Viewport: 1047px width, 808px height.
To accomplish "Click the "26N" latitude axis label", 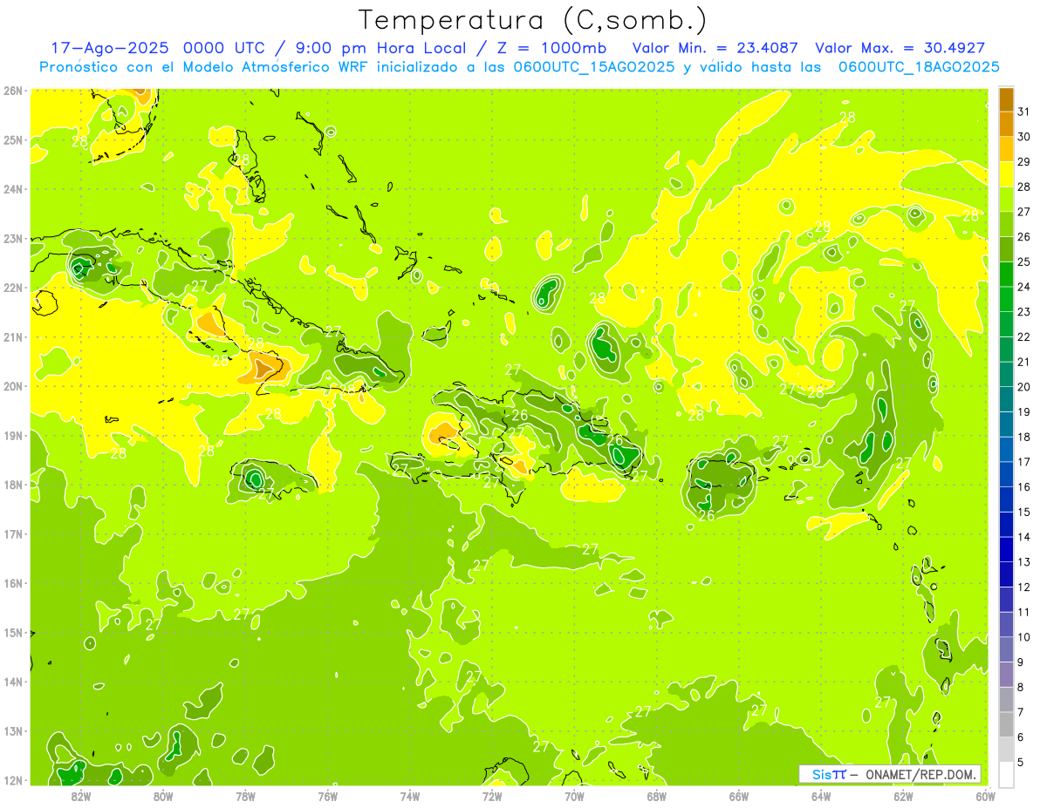I will click(12, 91).
